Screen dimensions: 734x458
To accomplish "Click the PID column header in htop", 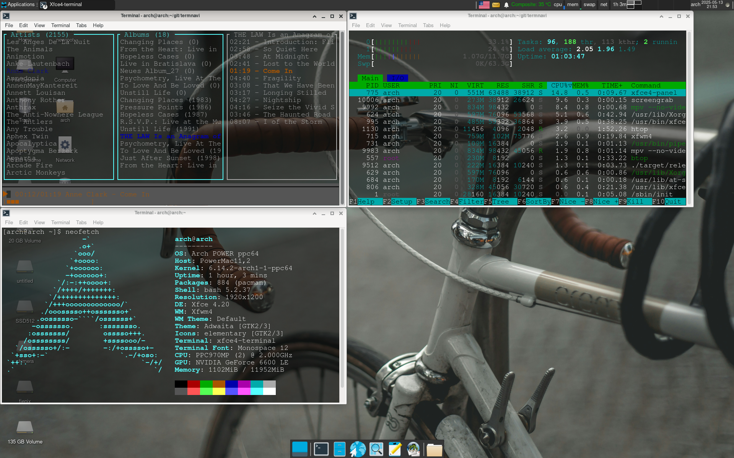I will pos(372,86).
